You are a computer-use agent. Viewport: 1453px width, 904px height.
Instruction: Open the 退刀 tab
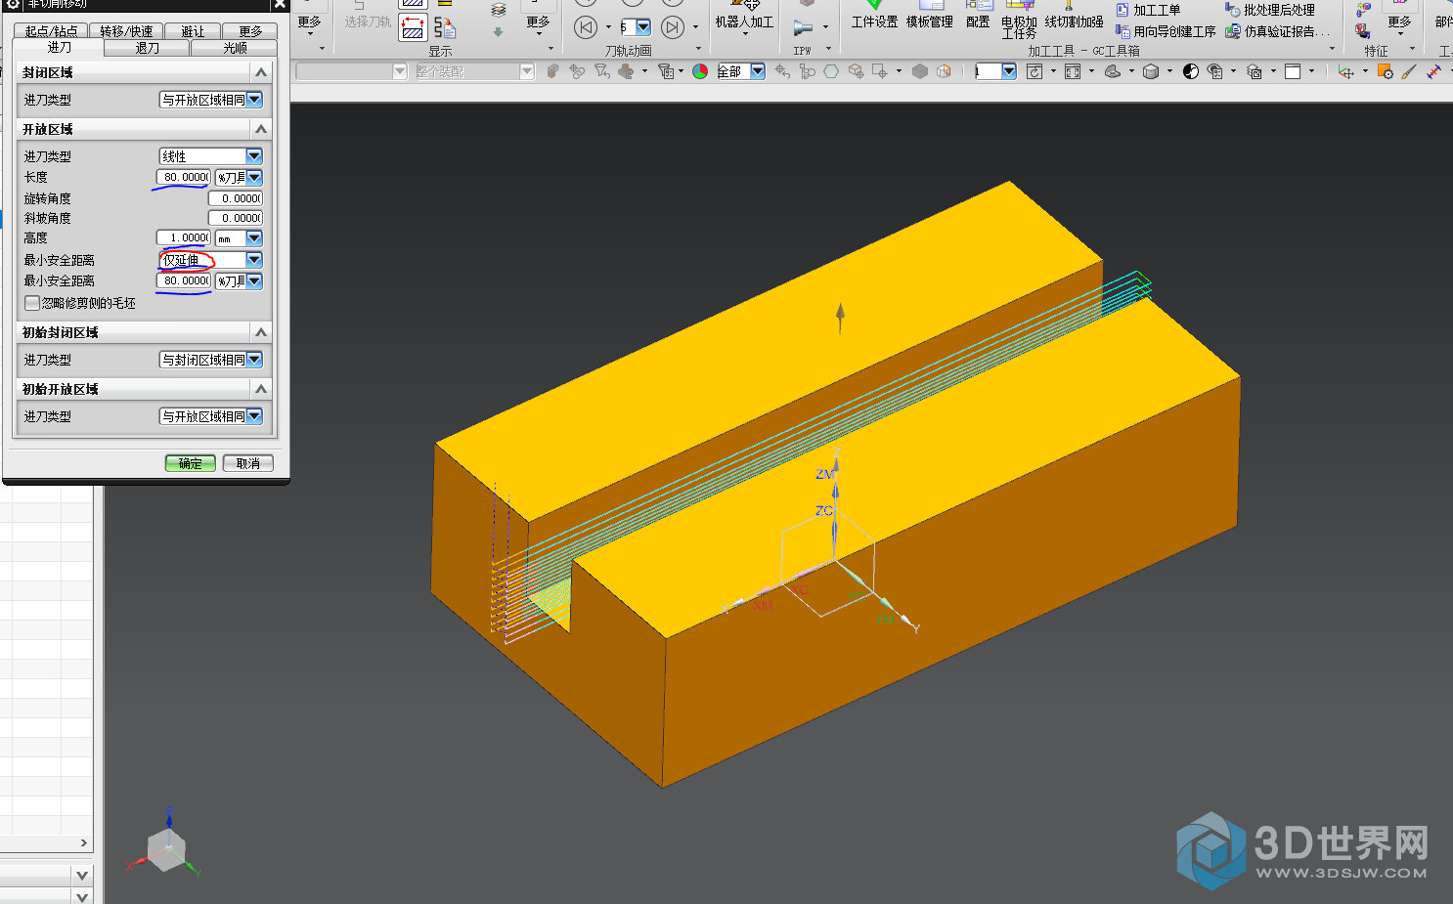coord(148,47)
